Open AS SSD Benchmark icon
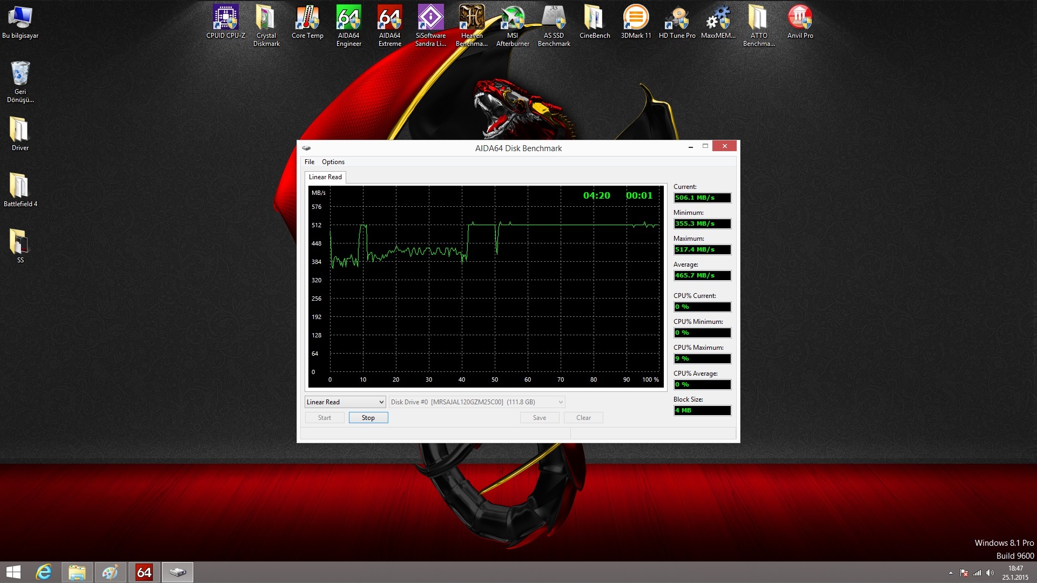 click(x=554, y=26)
